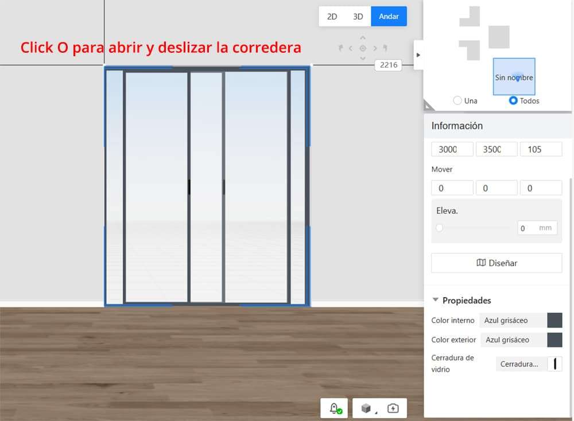Screen dimensions: 574x421
Task: Click the map icon on Diseñar button
Action: (x=481, y=263)
